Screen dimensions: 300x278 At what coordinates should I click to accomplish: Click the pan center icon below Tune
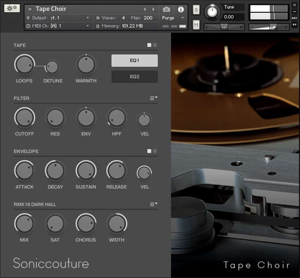[x=224, y=27]
